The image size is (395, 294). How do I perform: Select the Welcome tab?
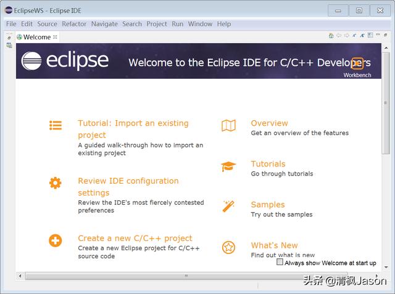pos(37,37)
